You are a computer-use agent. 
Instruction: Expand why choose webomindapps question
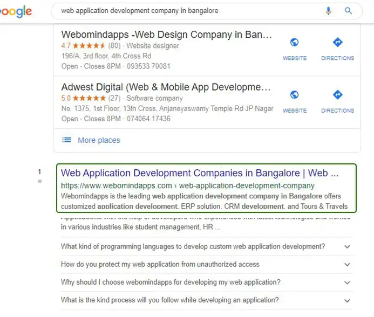206,282
